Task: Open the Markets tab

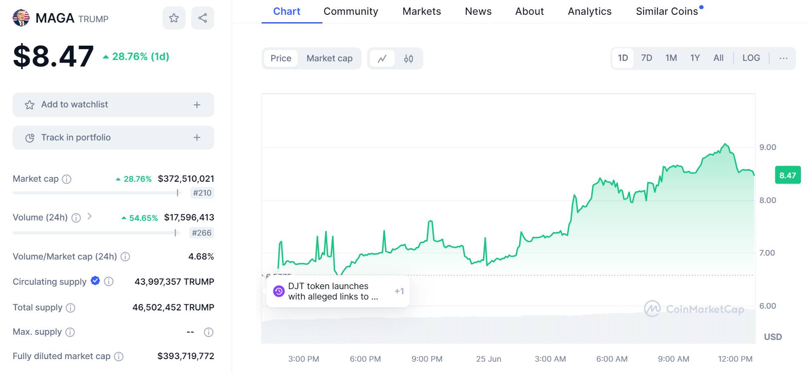Action: pos(422,11)
